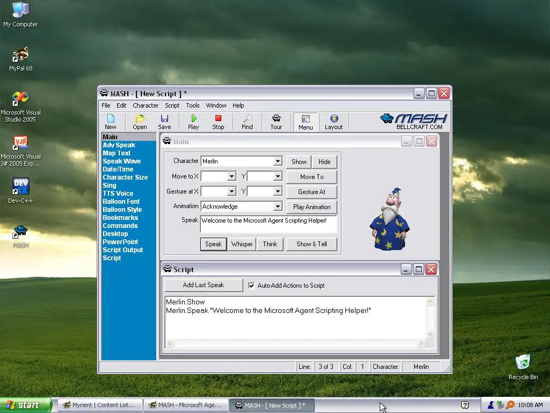Select Script Output in the sidebar

123,250
